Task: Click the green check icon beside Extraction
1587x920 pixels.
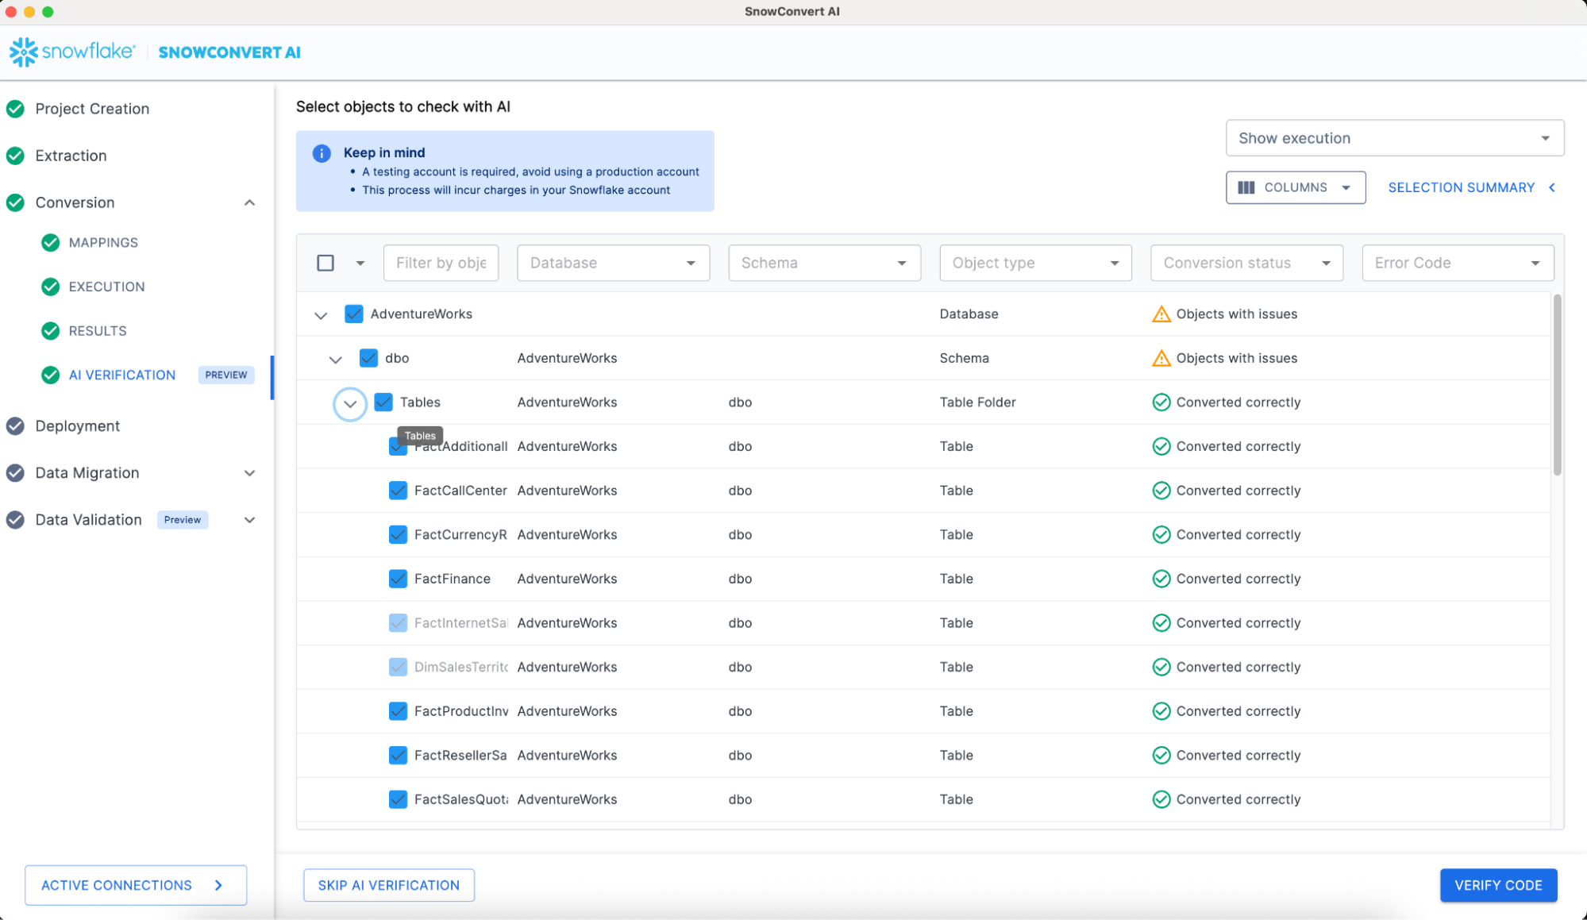Action: click(15, 156)
